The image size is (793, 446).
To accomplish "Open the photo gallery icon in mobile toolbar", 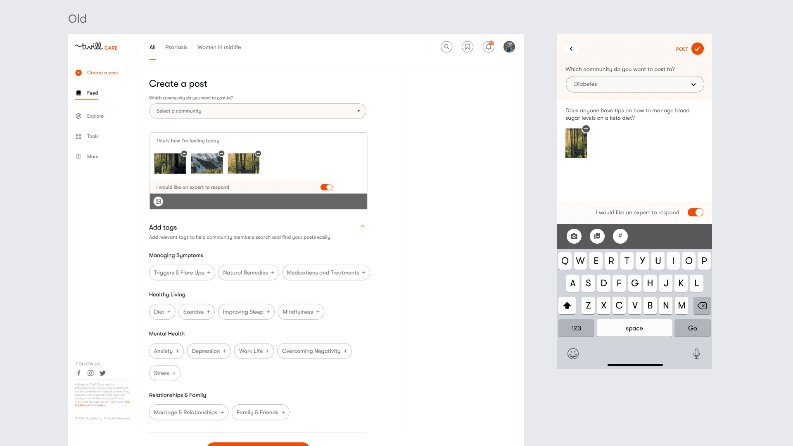I will pos(597,236).
